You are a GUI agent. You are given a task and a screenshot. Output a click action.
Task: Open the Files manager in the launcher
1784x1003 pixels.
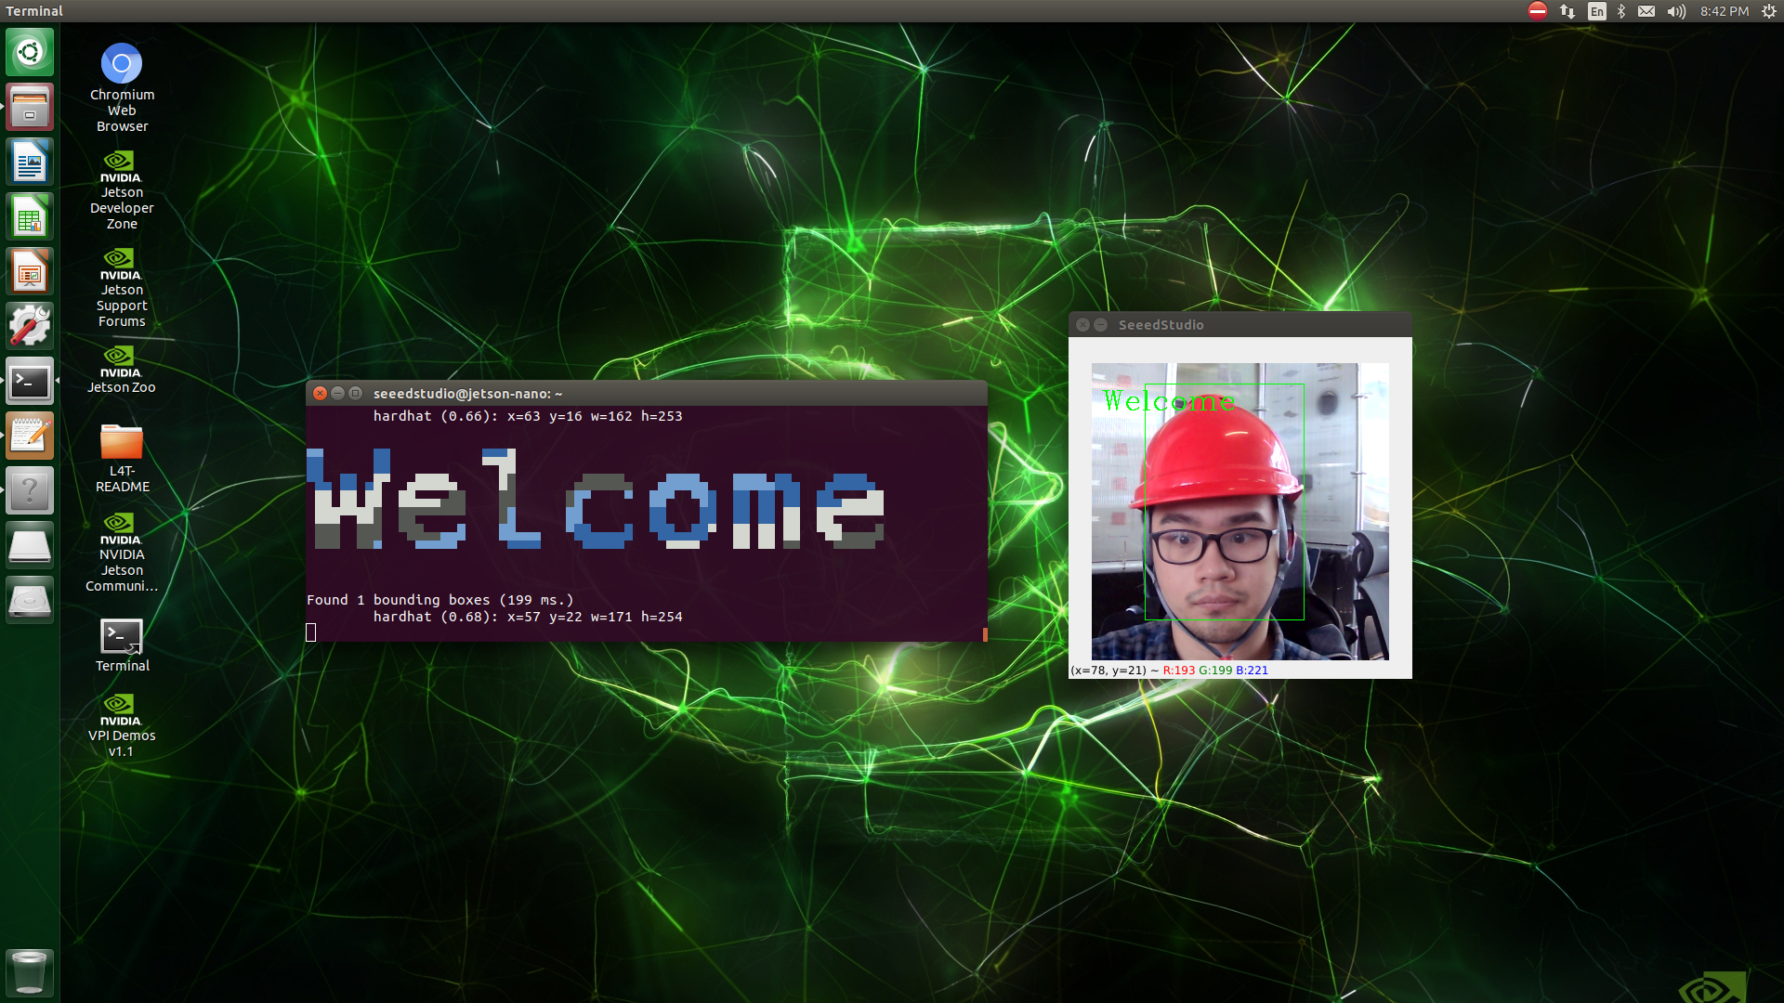pyautogui.click(x=30, y=107)
